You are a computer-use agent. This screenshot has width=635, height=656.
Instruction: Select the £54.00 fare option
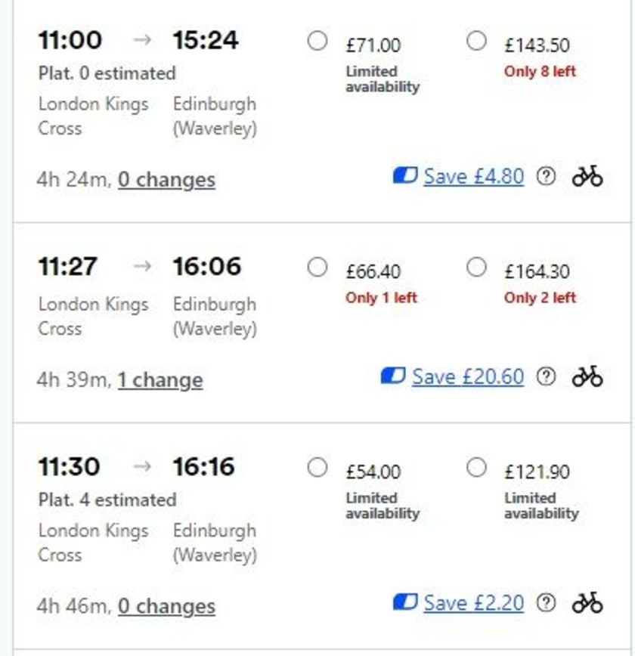(317, 468)
